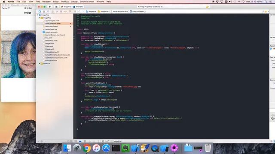Open the related items grid icon
This screenshot has width=275, height=154.
(75, 12)
